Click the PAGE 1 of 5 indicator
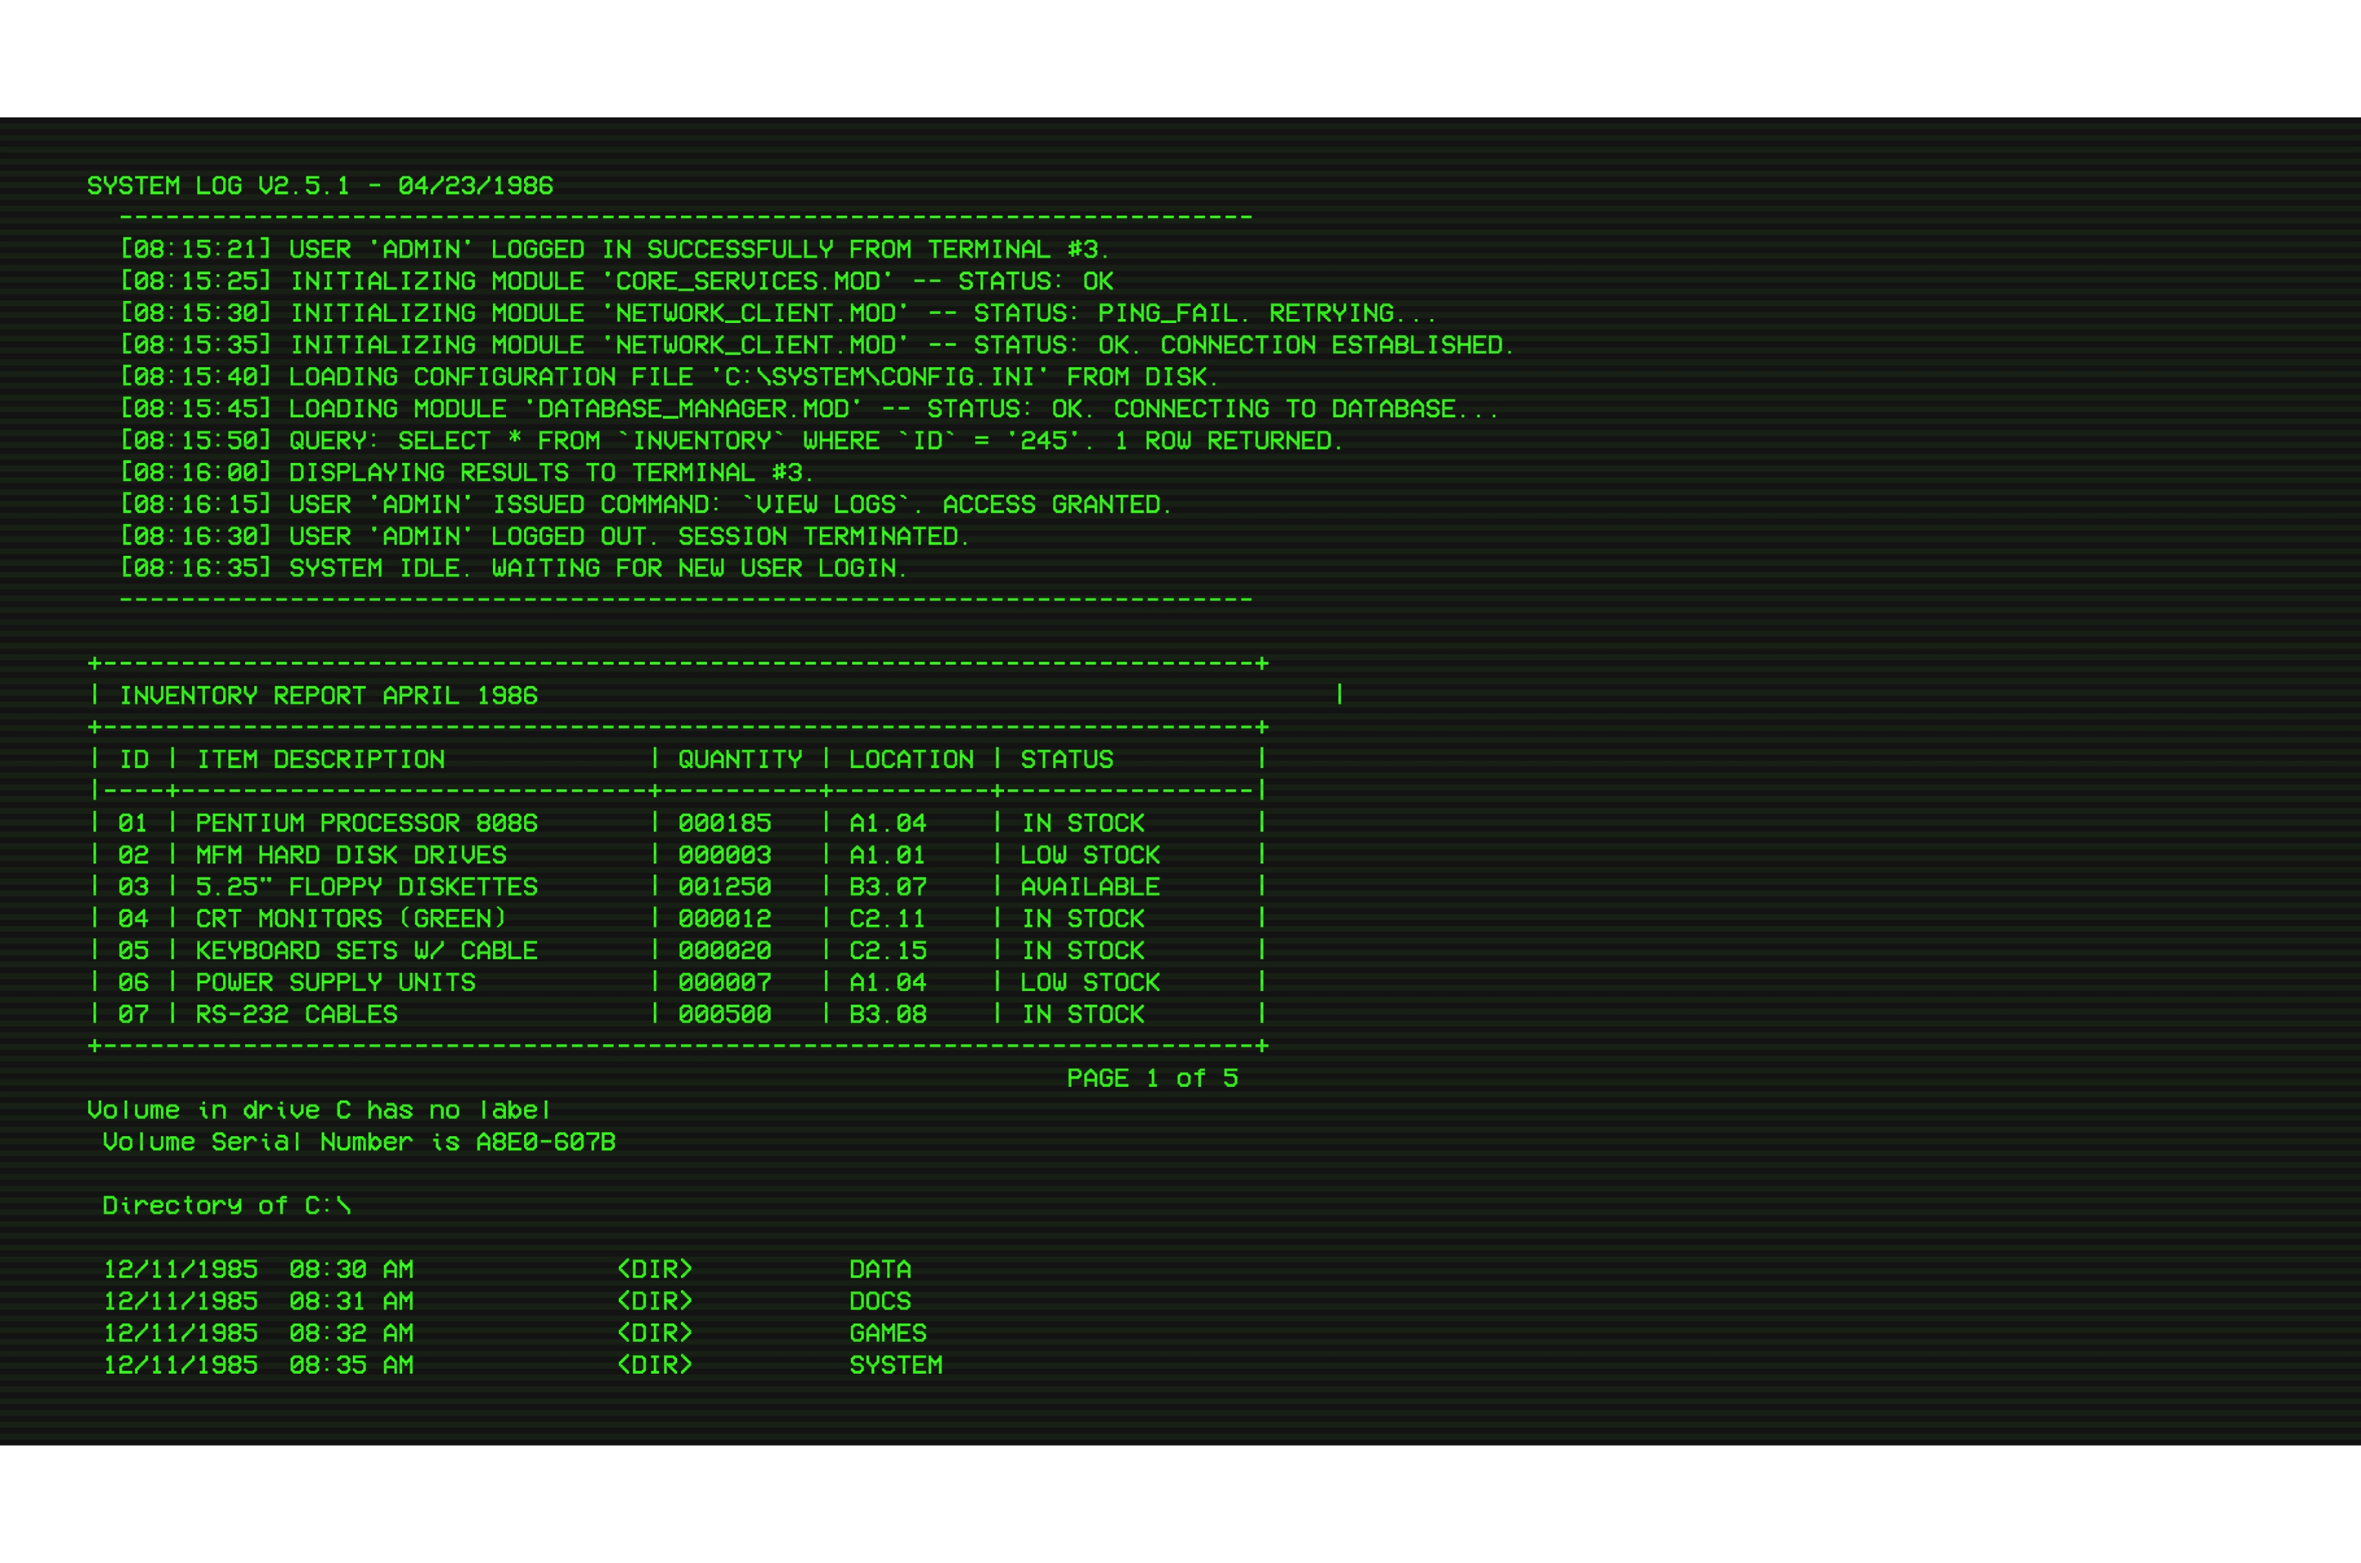This screenshot has height=1563, width=2361. pos(1152,1079)
